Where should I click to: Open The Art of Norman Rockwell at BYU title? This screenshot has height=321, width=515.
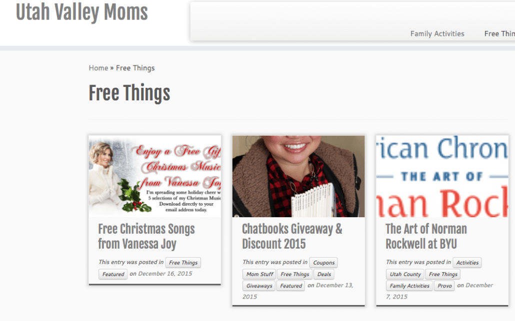(x=426, y=237)
